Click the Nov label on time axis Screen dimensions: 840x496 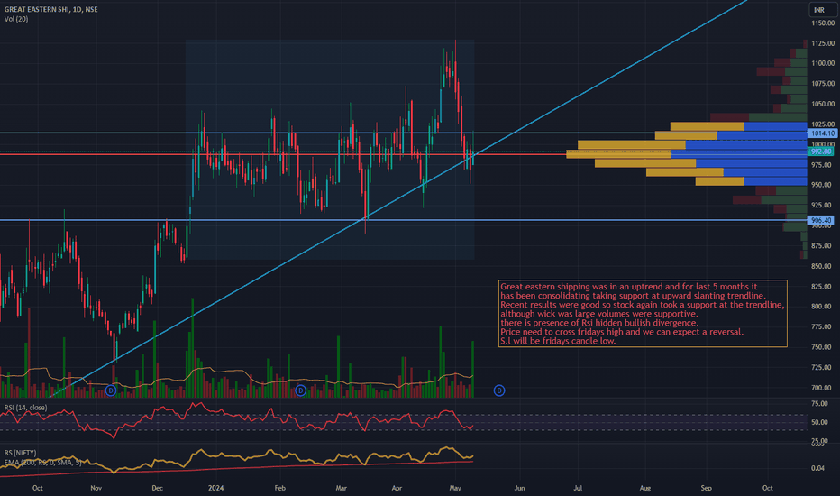pyautogui.click(x=96, y=488)
